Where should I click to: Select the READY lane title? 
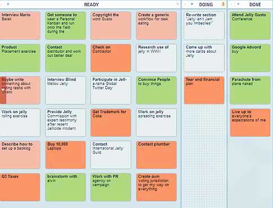coord(91,4)
